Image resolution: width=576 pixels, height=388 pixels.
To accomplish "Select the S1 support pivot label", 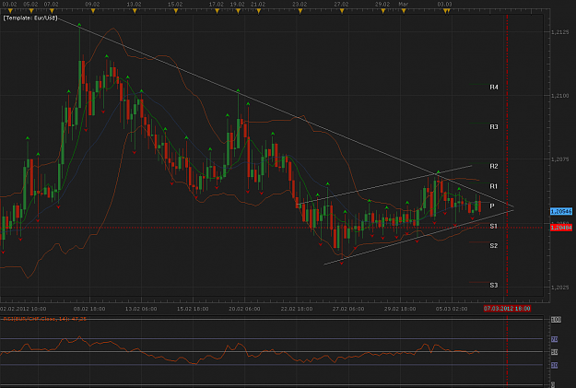I will 494,226.
